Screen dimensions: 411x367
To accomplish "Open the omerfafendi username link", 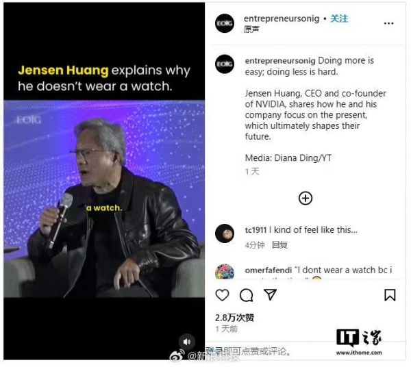I will (x=268, y=270).
